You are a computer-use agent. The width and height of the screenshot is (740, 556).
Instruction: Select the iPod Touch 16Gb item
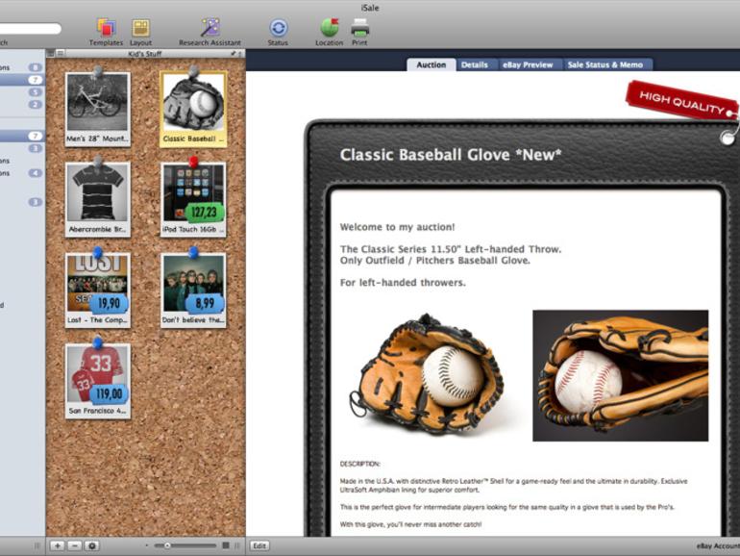193,199
